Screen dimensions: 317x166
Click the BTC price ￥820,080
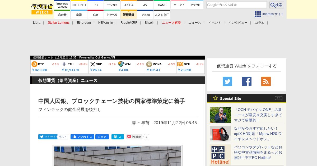pos(39,70)
